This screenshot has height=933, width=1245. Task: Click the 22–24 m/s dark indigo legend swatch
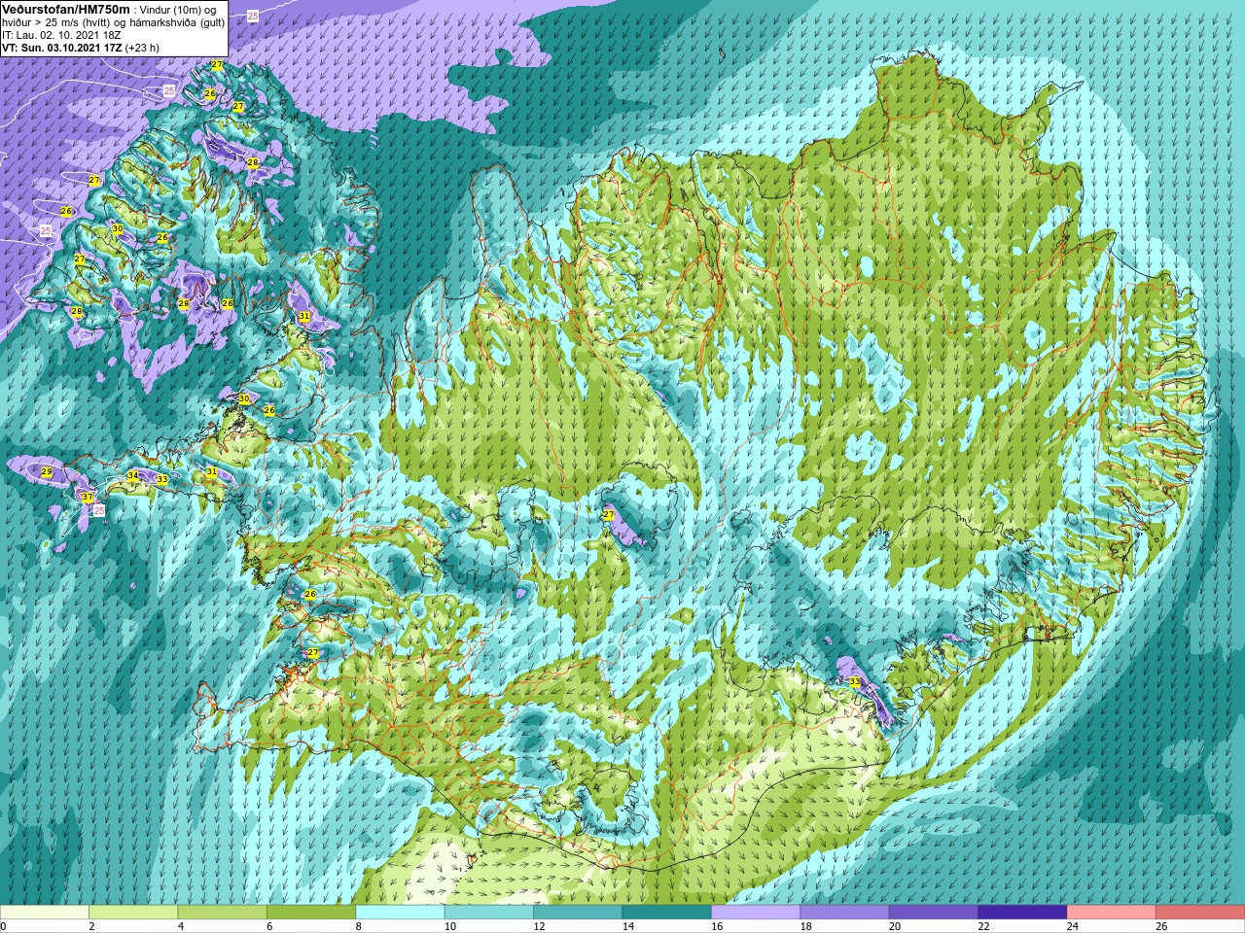[1023, 913]
